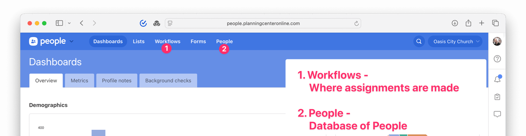Expand the people app switcher chevron
This screenshot has height=136, width=526.
point(72,41)
